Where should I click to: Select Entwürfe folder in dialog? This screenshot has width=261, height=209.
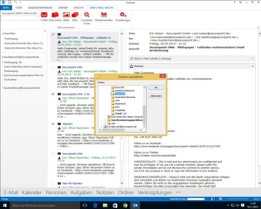coord(117,88)
